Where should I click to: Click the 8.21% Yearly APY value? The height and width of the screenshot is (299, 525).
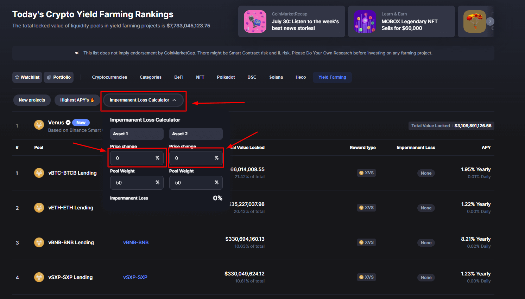point(476,239)
